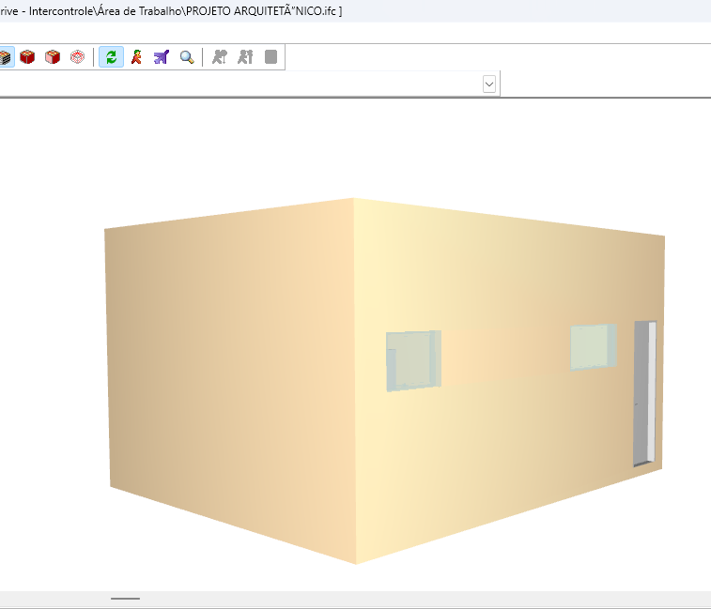Open the dropdown arrow below the toolbar
711x609 pixels.
[x=489, y=84]
